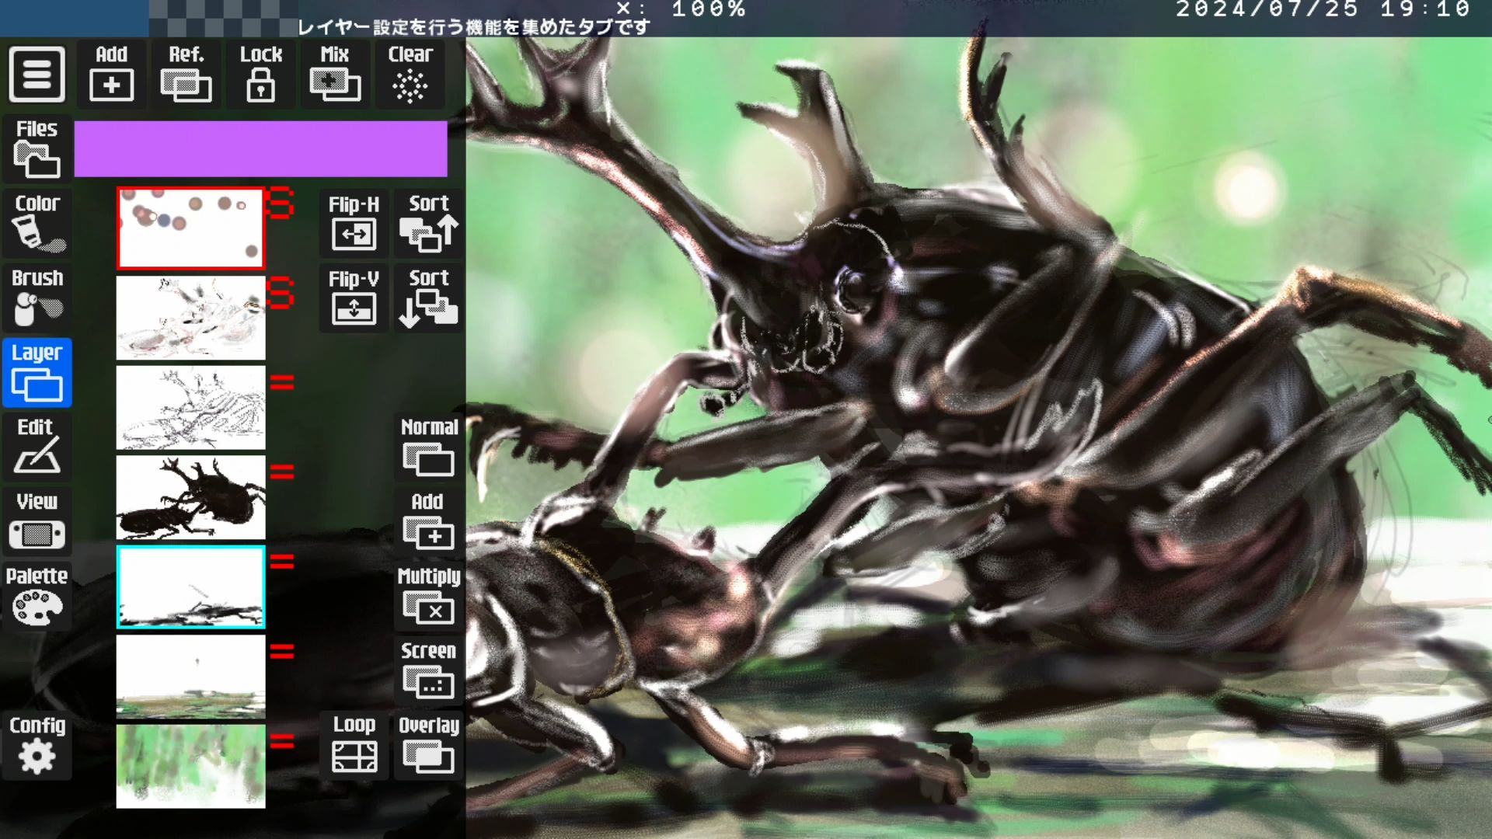Set blend mode to Screen
This screenshot has height=839, width=1492.
point(429,671)
